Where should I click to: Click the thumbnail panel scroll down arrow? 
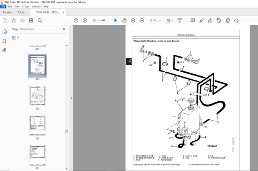pos(67,168)
